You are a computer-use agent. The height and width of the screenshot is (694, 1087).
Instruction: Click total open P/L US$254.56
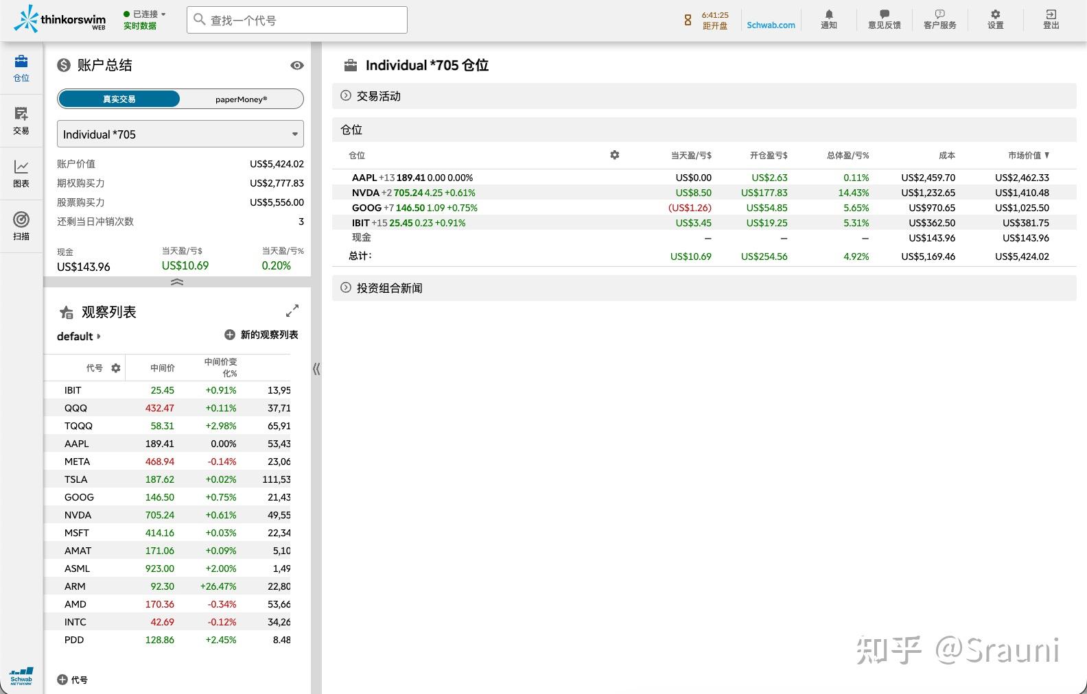tap(764, 256)
